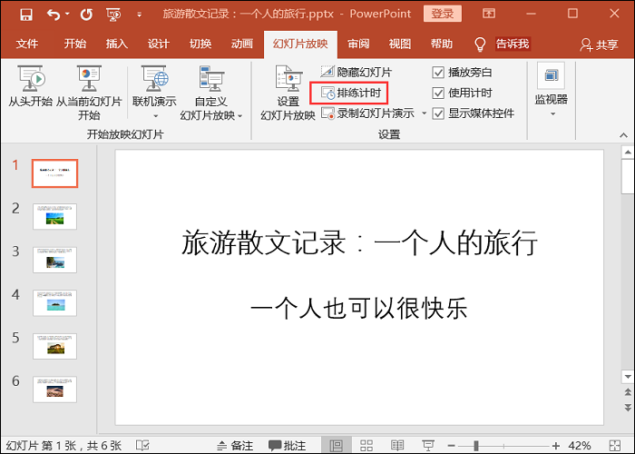Click the Redo/Repeat icon
Screen dimensions: 635x454
tap(86, 15)
